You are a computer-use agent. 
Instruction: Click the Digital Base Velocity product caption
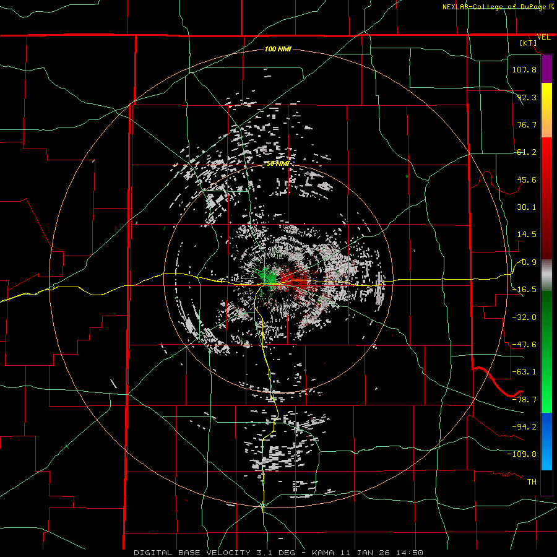[x=278, y=553]
